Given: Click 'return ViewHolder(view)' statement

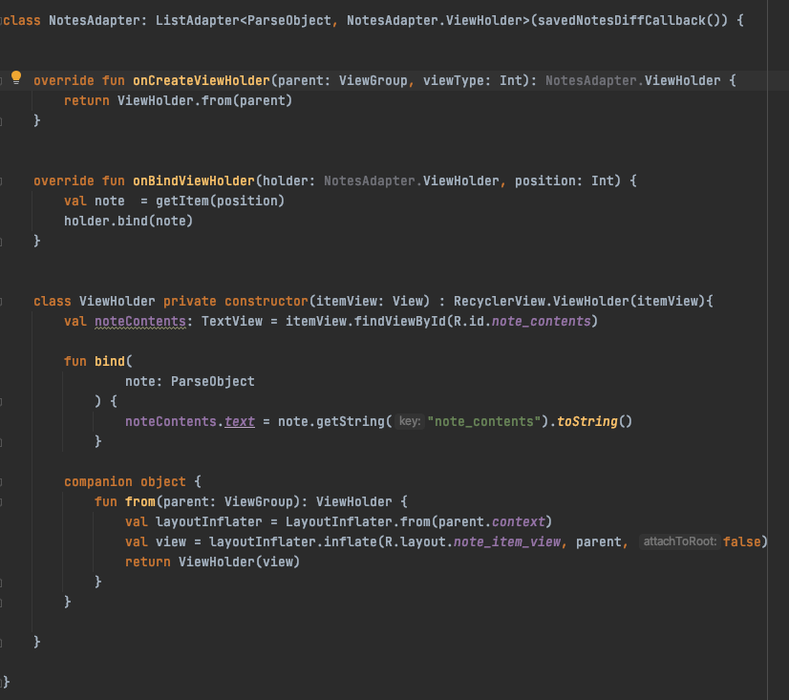Looking at the screenshot, I should pyautogui.click(x=212, y=562).
